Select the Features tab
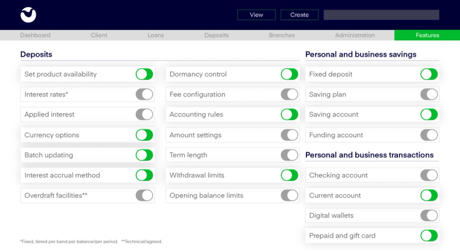The image size is (460, 251). point(427,35)
